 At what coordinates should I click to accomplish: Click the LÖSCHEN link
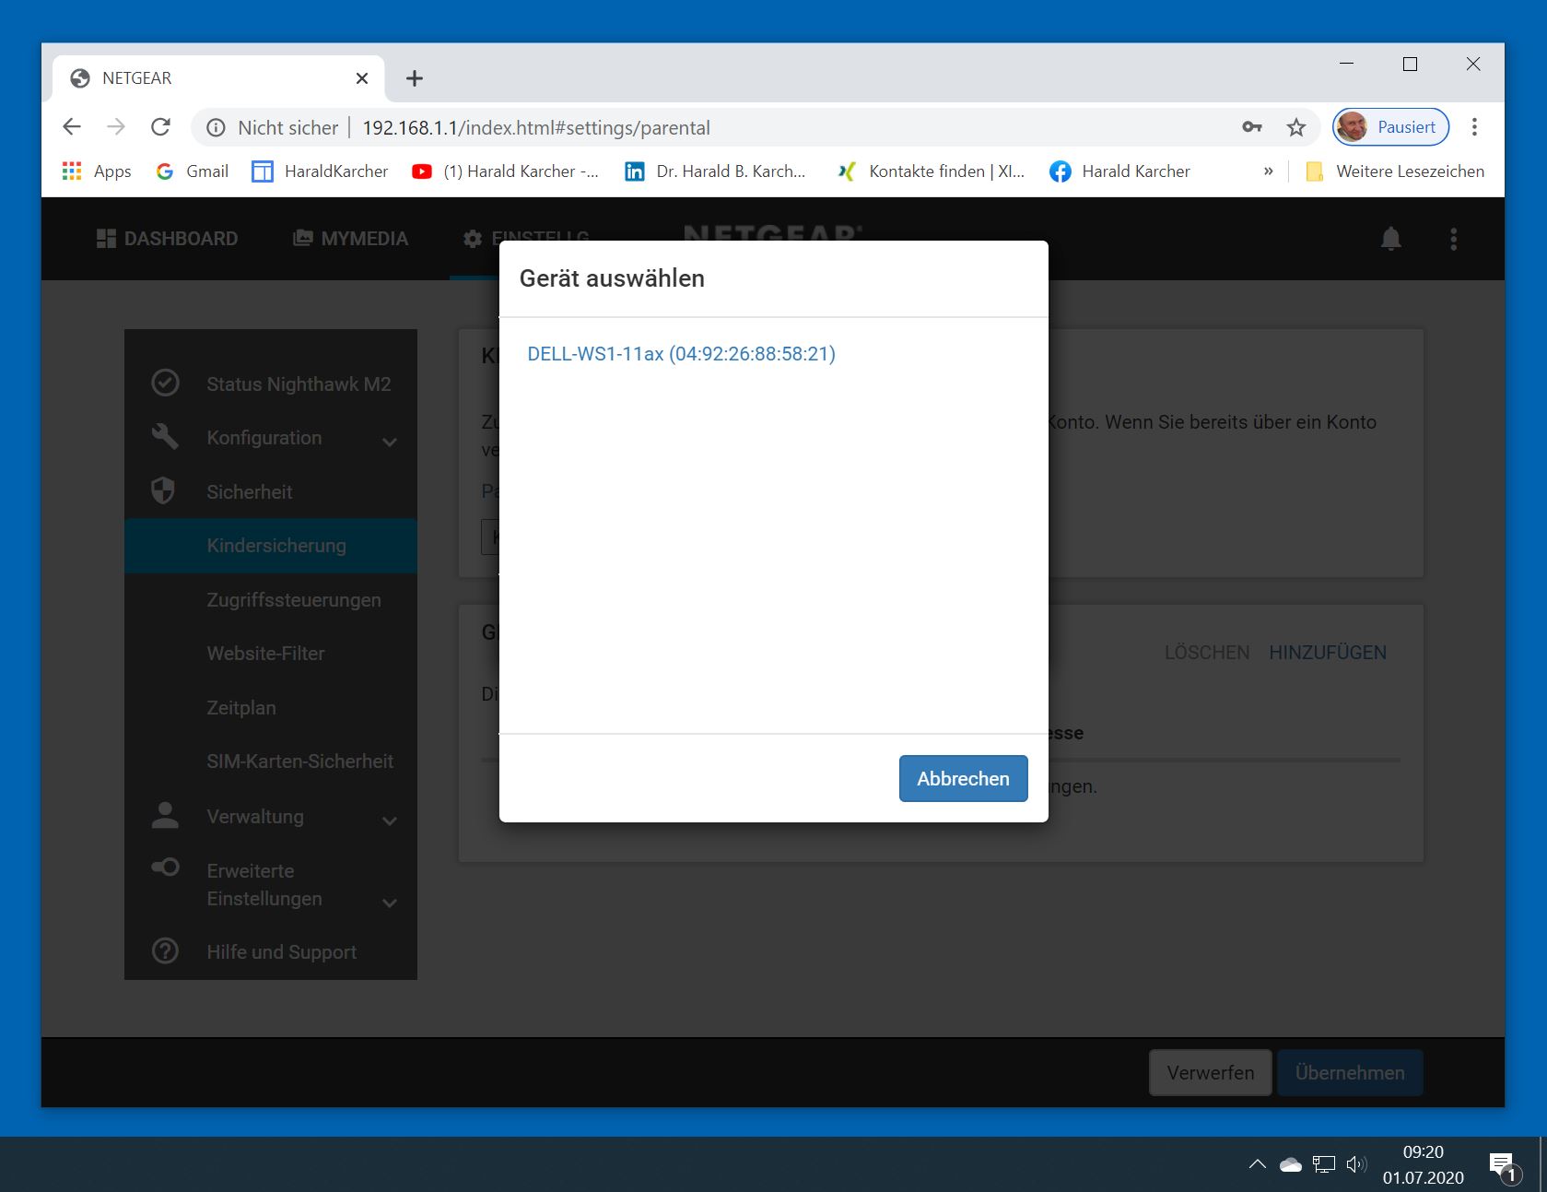[x=1207, y=653]
